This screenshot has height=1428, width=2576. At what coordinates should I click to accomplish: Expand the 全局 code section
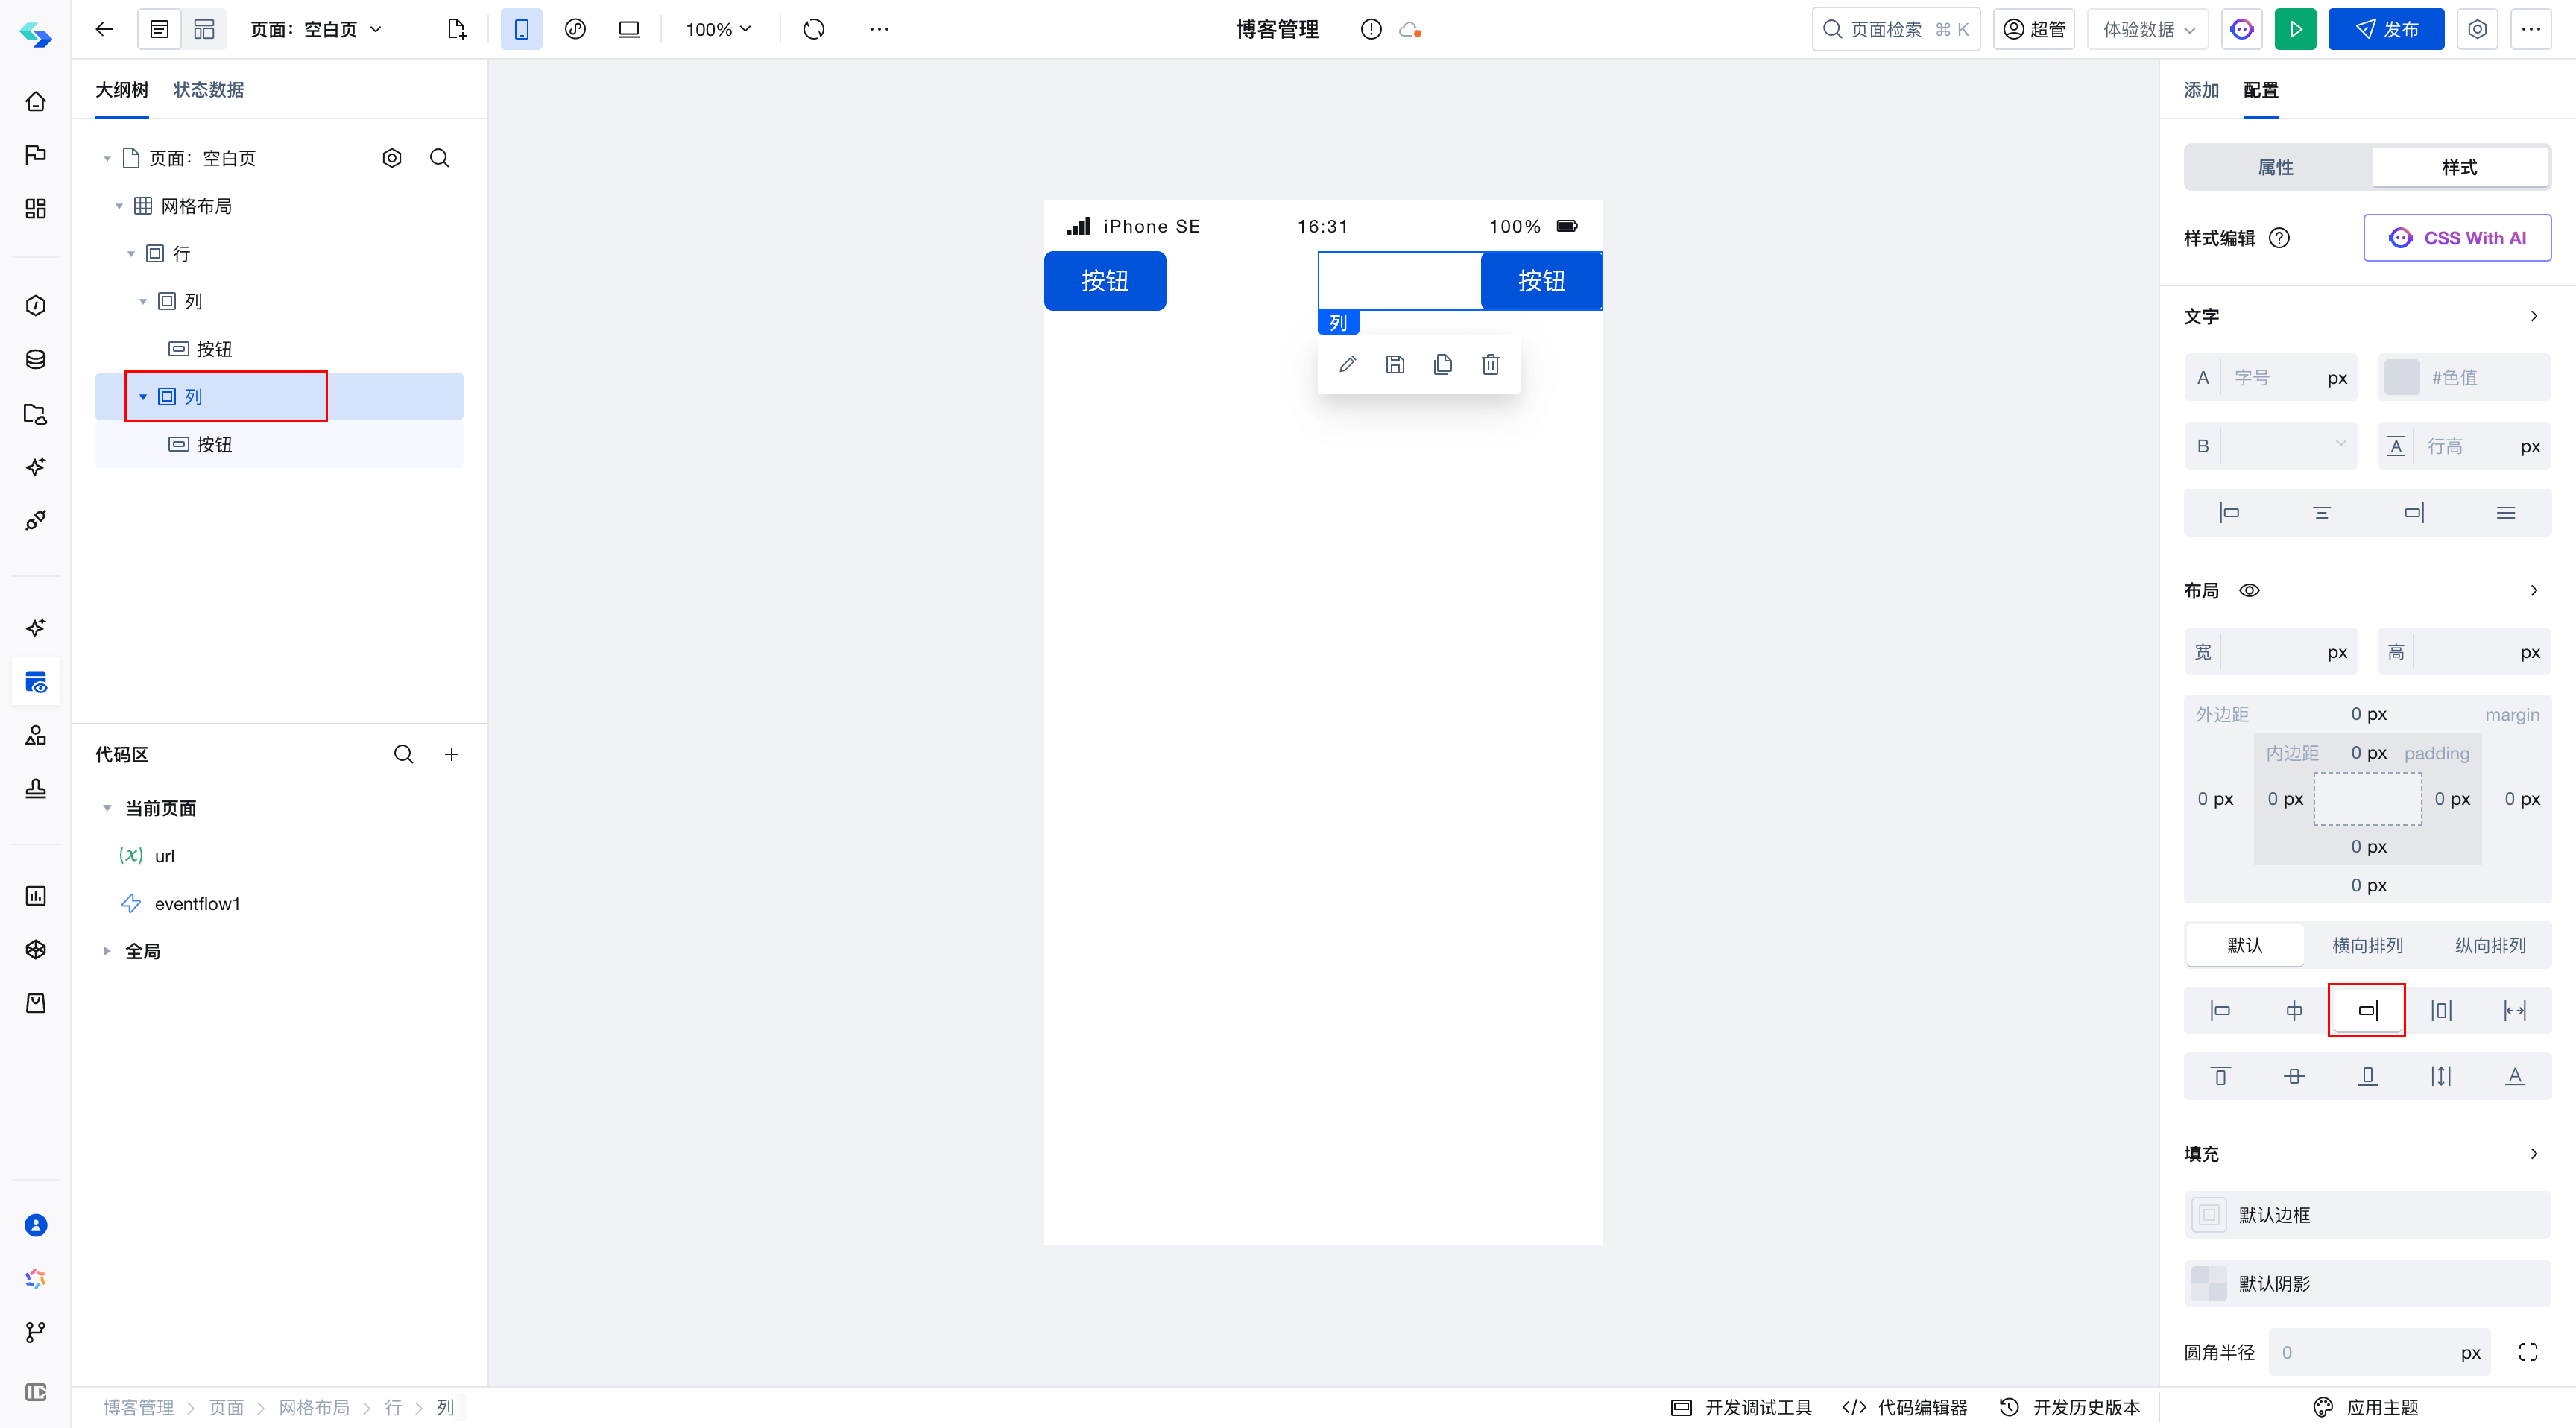pyautogui.click(x=107, y=951)
